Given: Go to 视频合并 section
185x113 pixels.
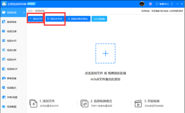Looking at the screenshot, I should [13, 59].
